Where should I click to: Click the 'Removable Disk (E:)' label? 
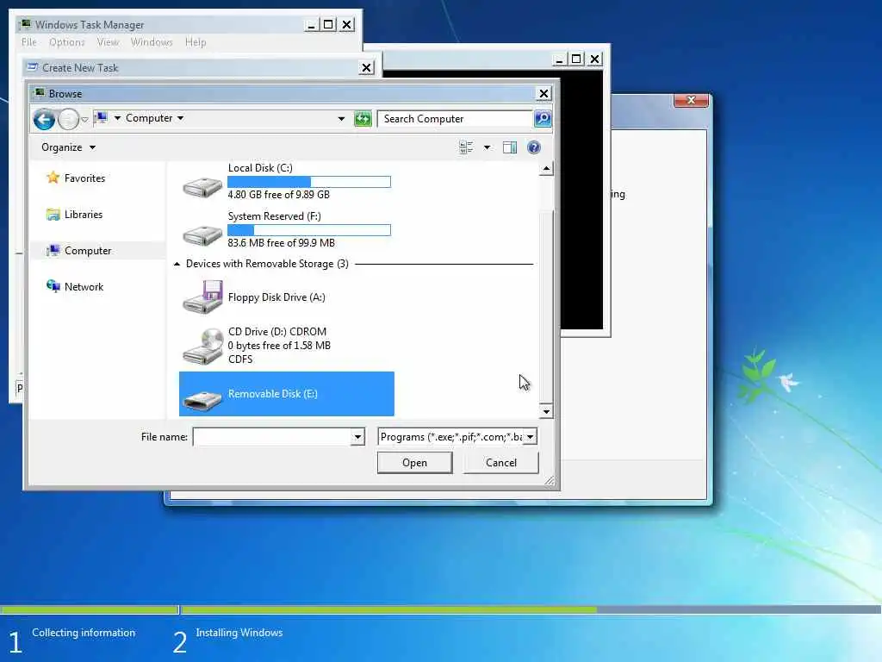pyautogui.click(x=273, y=394)
